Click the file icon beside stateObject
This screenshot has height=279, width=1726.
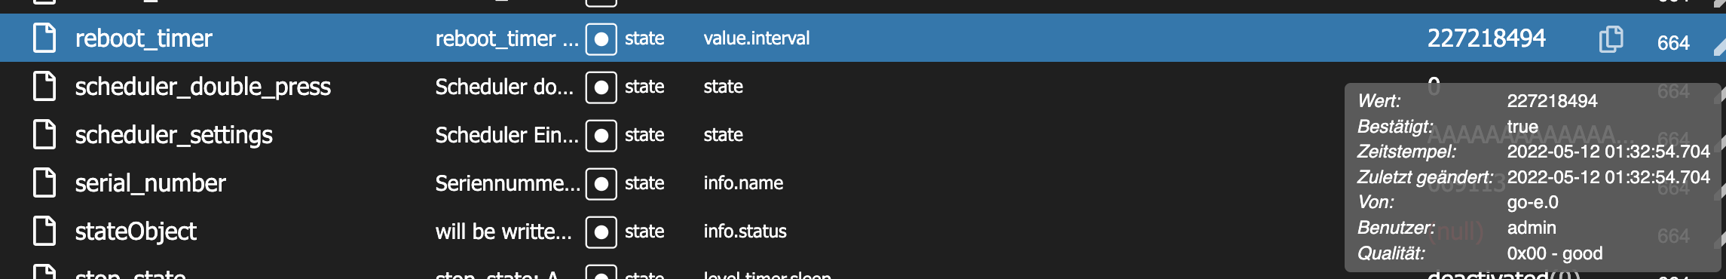pos(44,231)
